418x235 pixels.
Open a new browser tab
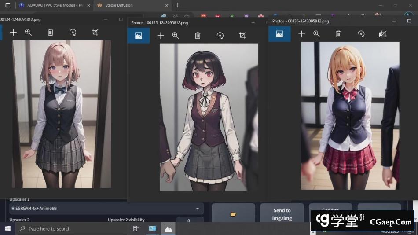pyautogui.click(x=177, y=5)
